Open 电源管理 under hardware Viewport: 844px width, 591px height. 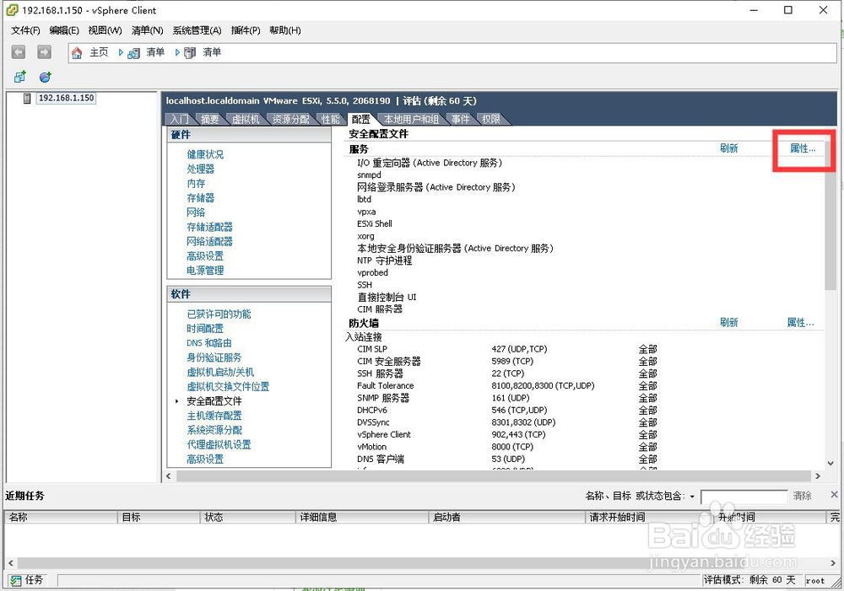point(205,271)
